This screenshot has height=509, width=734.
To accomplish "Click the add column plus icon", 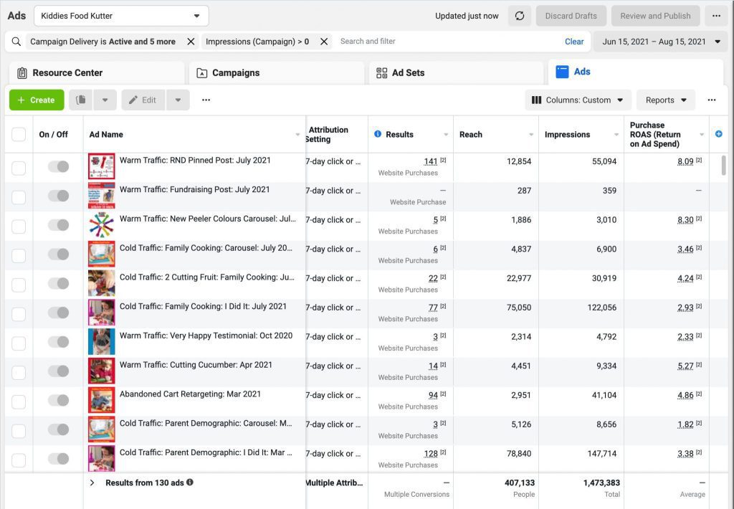I will [x=719, y=134].
